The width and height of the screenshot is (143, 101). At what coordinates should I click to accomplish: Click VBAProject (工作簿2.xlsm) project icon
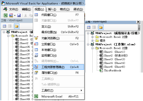coord(92,44)
